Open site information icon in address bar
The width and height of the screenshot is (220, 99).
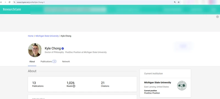tap(14, 2)
